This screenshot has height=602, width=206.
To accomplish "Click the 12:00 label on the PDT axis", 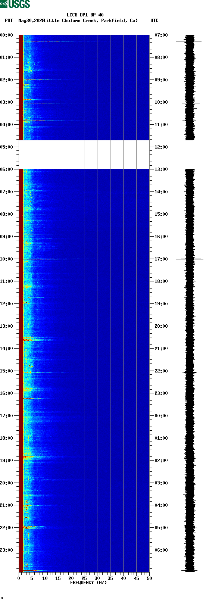I will point(7,304).
